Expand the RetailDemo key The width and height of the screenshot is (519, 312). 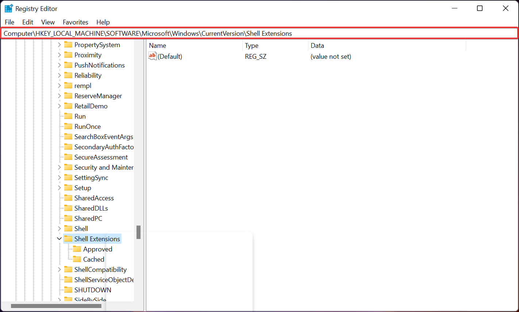click(x=59, y=106)
